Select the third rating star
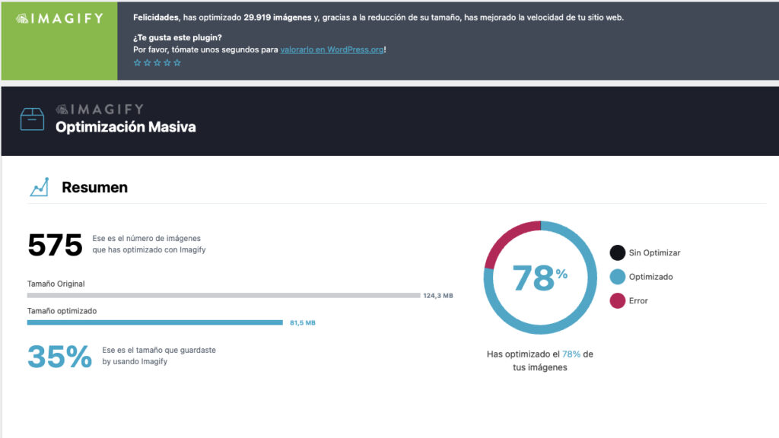Image resolution: width=779 pixels, height=438 pixels. pos(157,62)
